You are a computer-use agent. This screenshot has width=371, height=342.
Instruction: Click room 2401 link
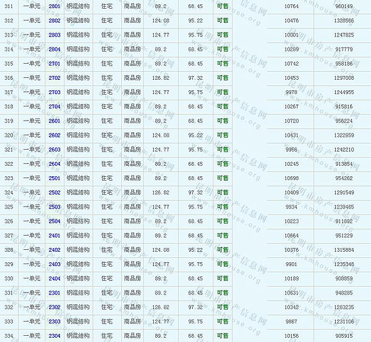[54, 235]
